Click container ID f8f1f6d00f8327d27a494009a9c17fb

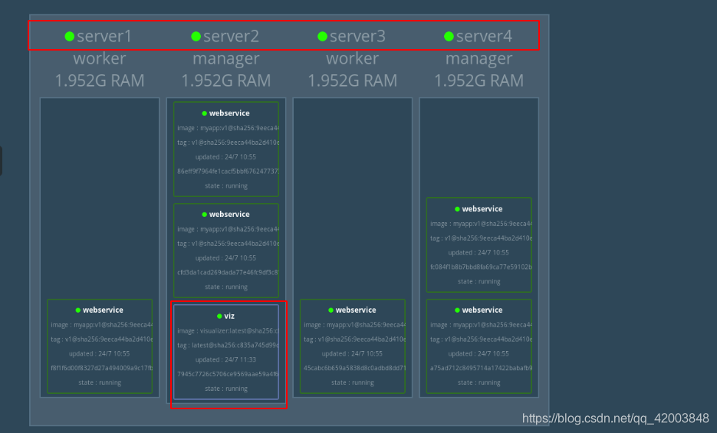101,368
